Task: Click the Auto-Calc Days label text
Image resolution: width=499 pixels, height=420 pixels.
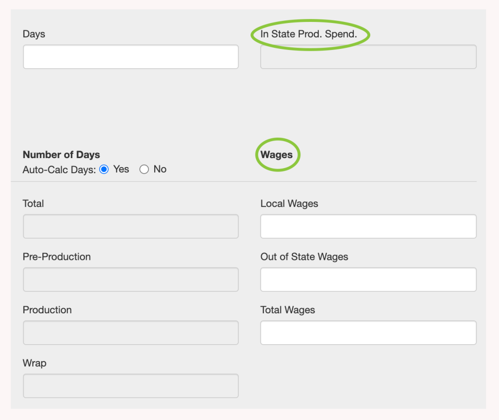Action: 59,170
